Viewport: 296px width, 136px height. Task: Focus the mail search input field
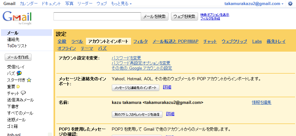(x=97, y=16)
